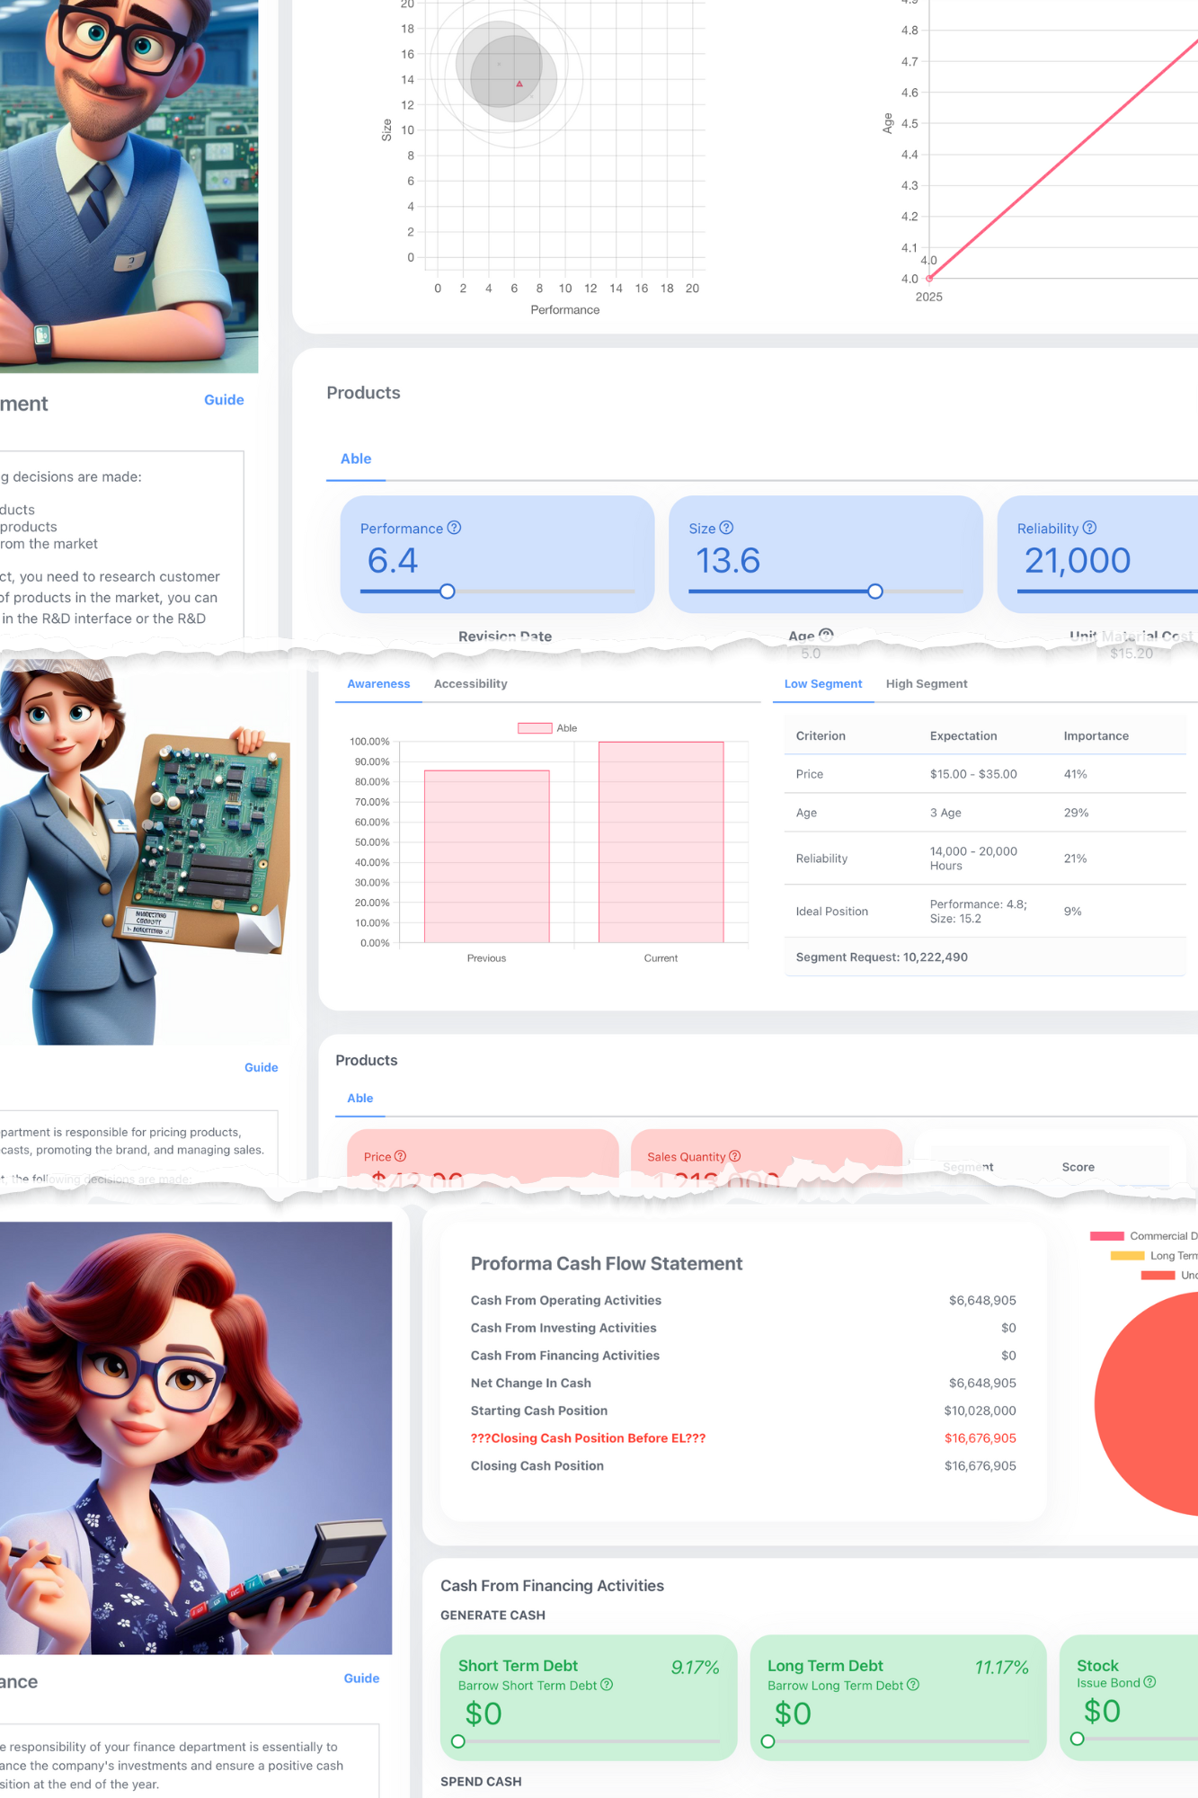Click help icon for Barrow Short Term Debt

[607, 1685]
